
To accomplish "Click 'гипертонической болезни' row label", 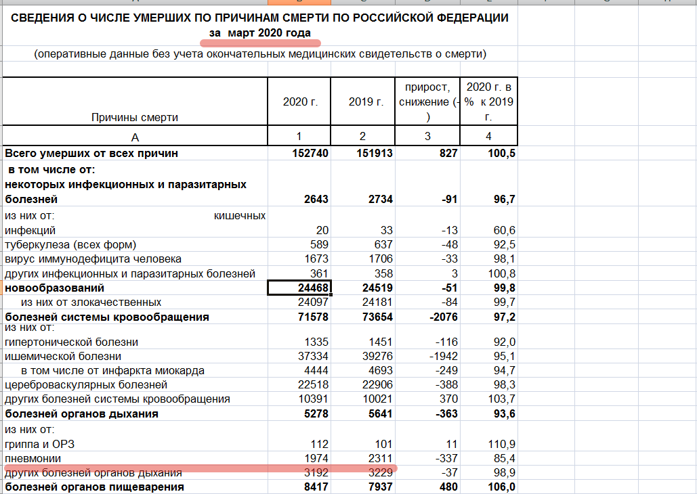I will click(x=72, y=342).
